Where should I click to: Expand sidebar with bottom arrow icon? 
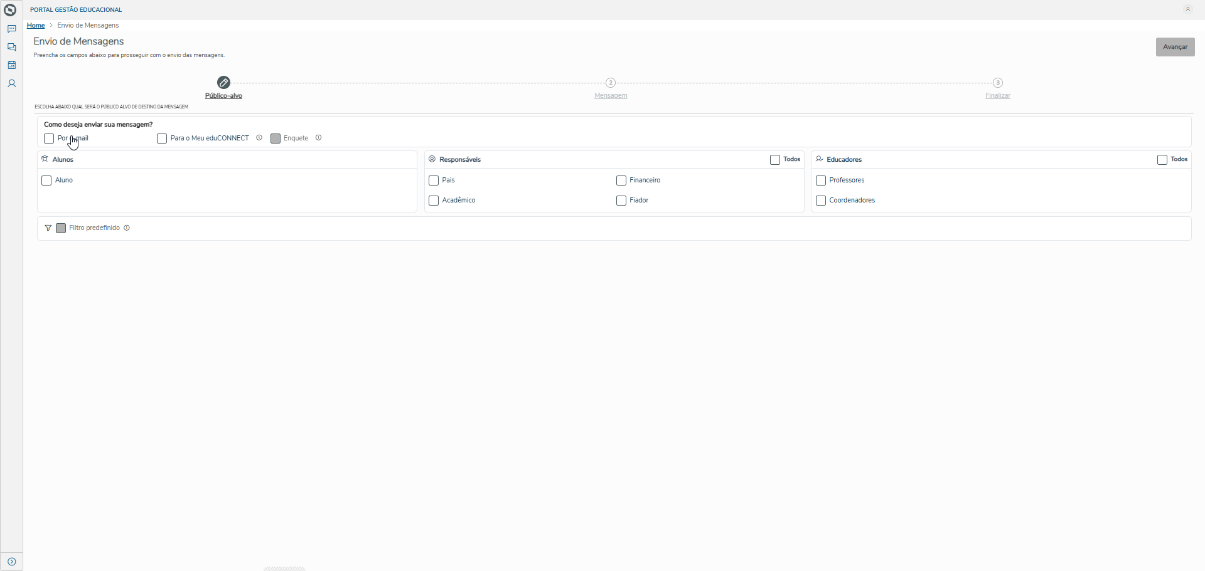pos(11,562)
